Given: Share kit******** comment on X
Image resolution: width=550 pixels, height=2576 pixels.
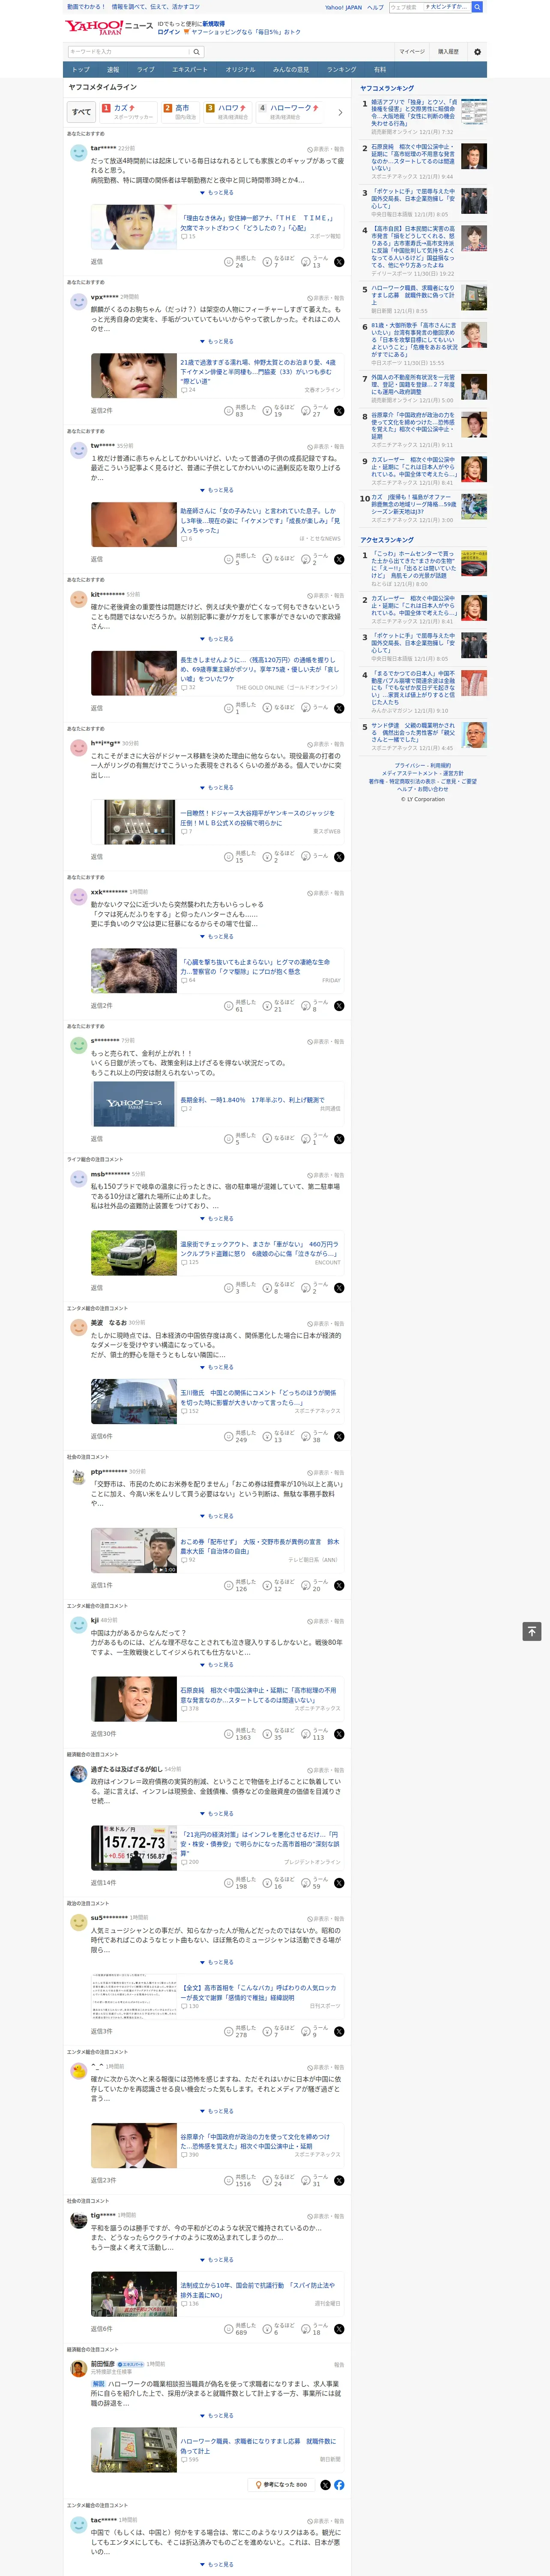Looking at the screenshot, I should pos(339,708).
